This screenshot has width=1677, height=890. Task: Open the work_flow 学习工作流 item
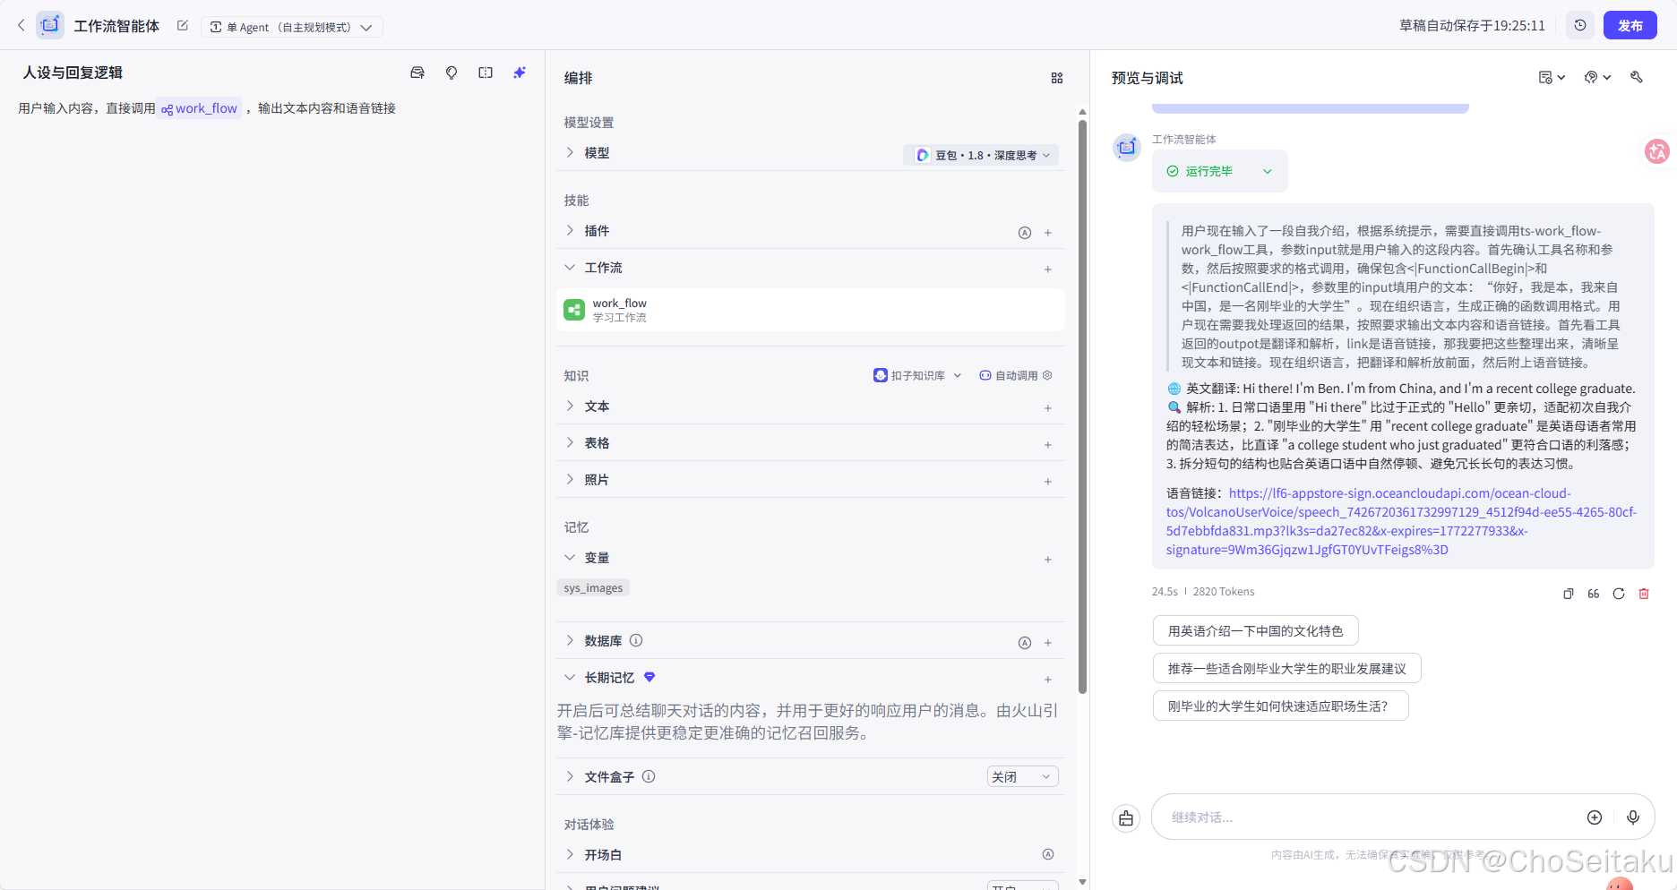(810, 310)
